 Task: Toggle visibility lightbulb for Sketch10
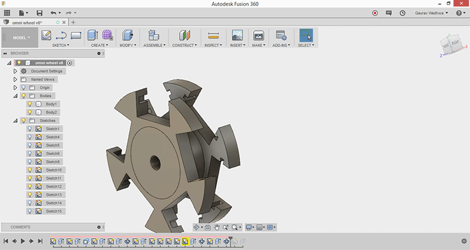29,170
